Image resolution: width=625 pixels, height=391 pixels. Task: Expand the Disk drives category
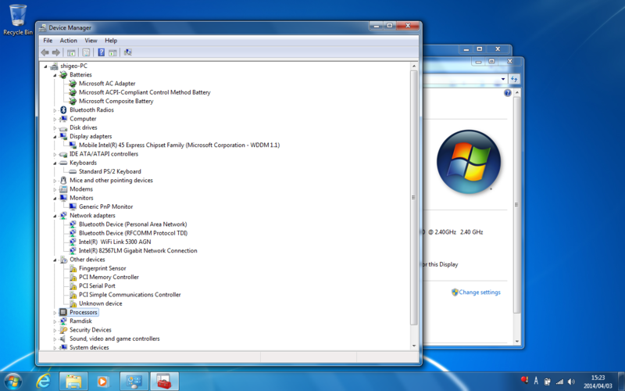coord(55,127)
